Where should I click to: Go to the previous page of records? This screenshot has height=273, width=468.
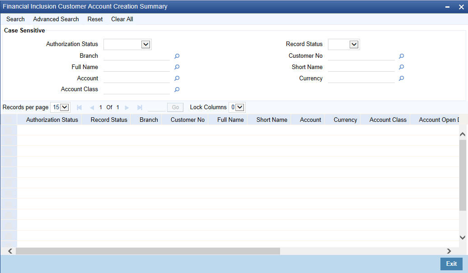click(92, 107)
